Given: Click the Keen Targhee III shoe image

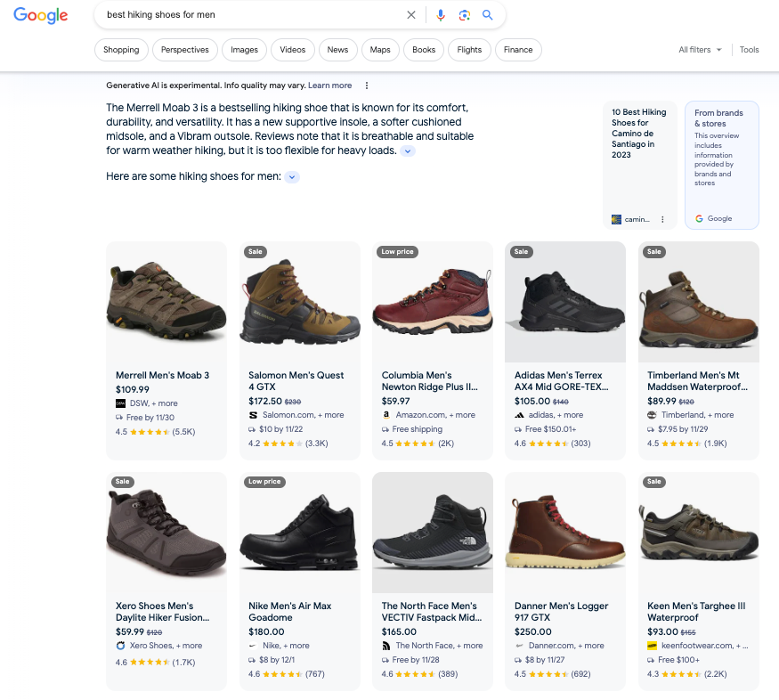Looking at the screenshot, I should tap(699, 533).
